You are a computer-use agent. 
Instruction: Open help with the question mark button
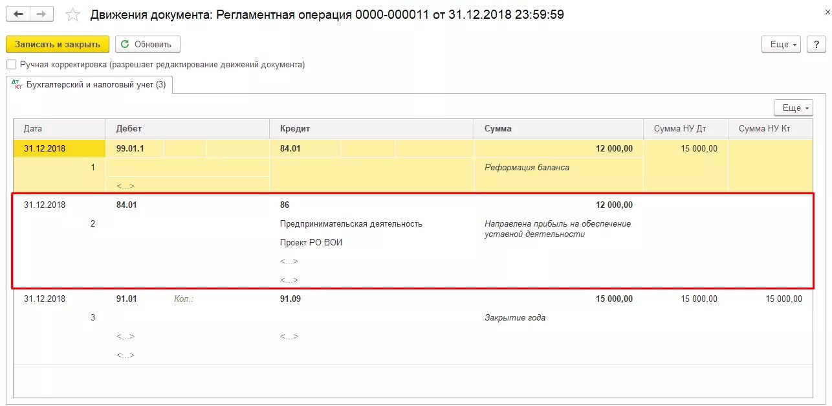point(816,44)
